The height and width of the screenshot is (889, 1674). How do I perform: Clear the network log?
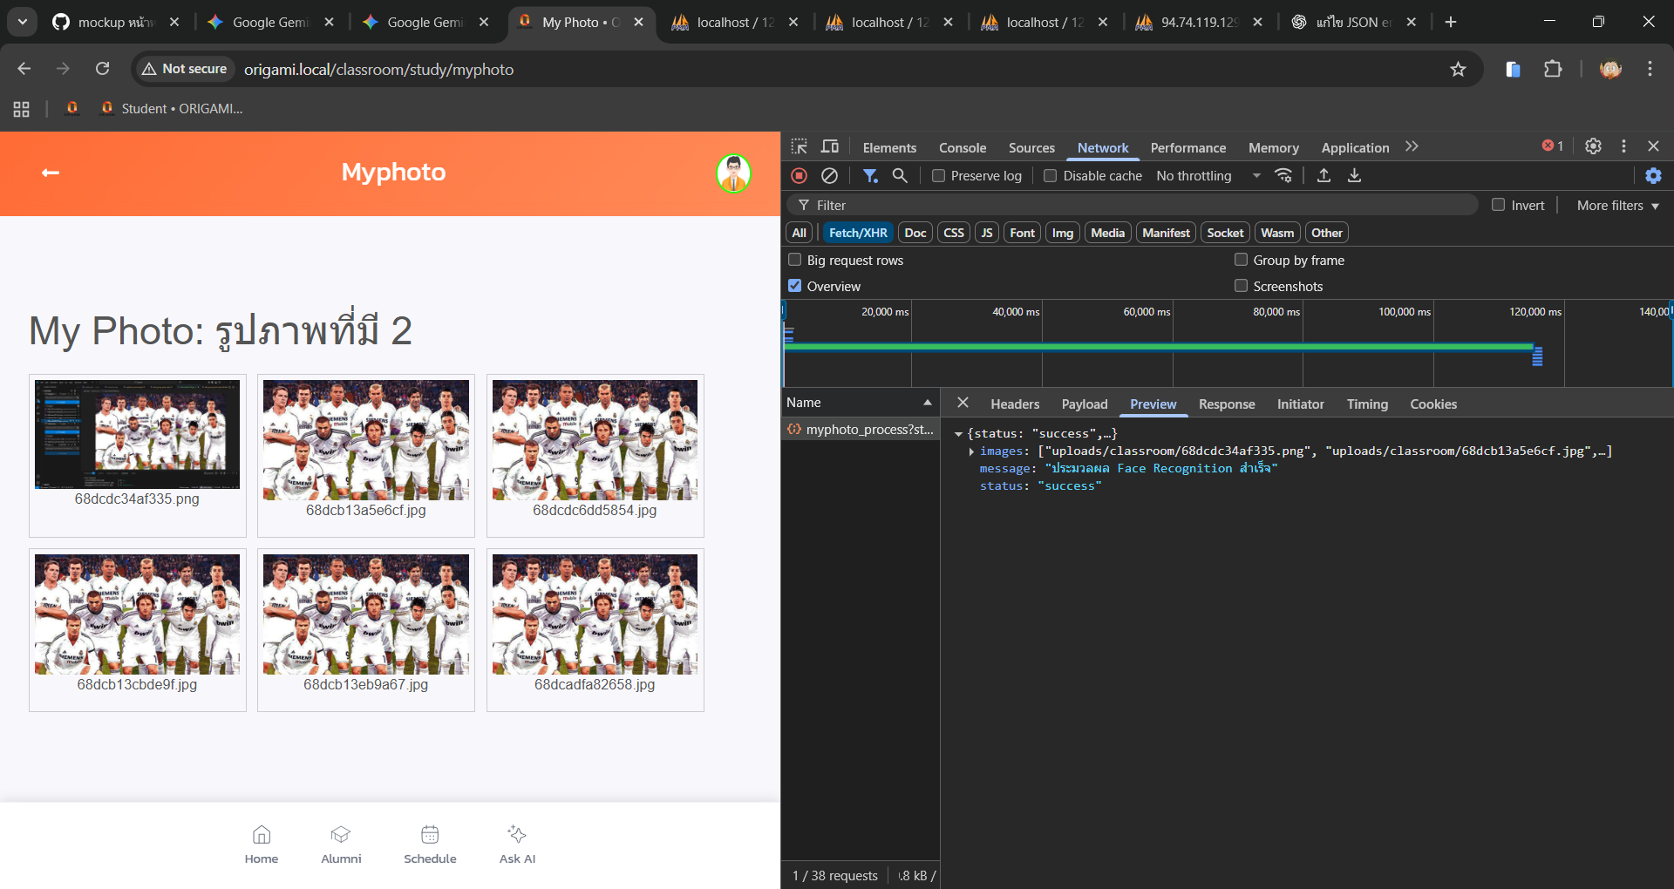tap(830, 176)
